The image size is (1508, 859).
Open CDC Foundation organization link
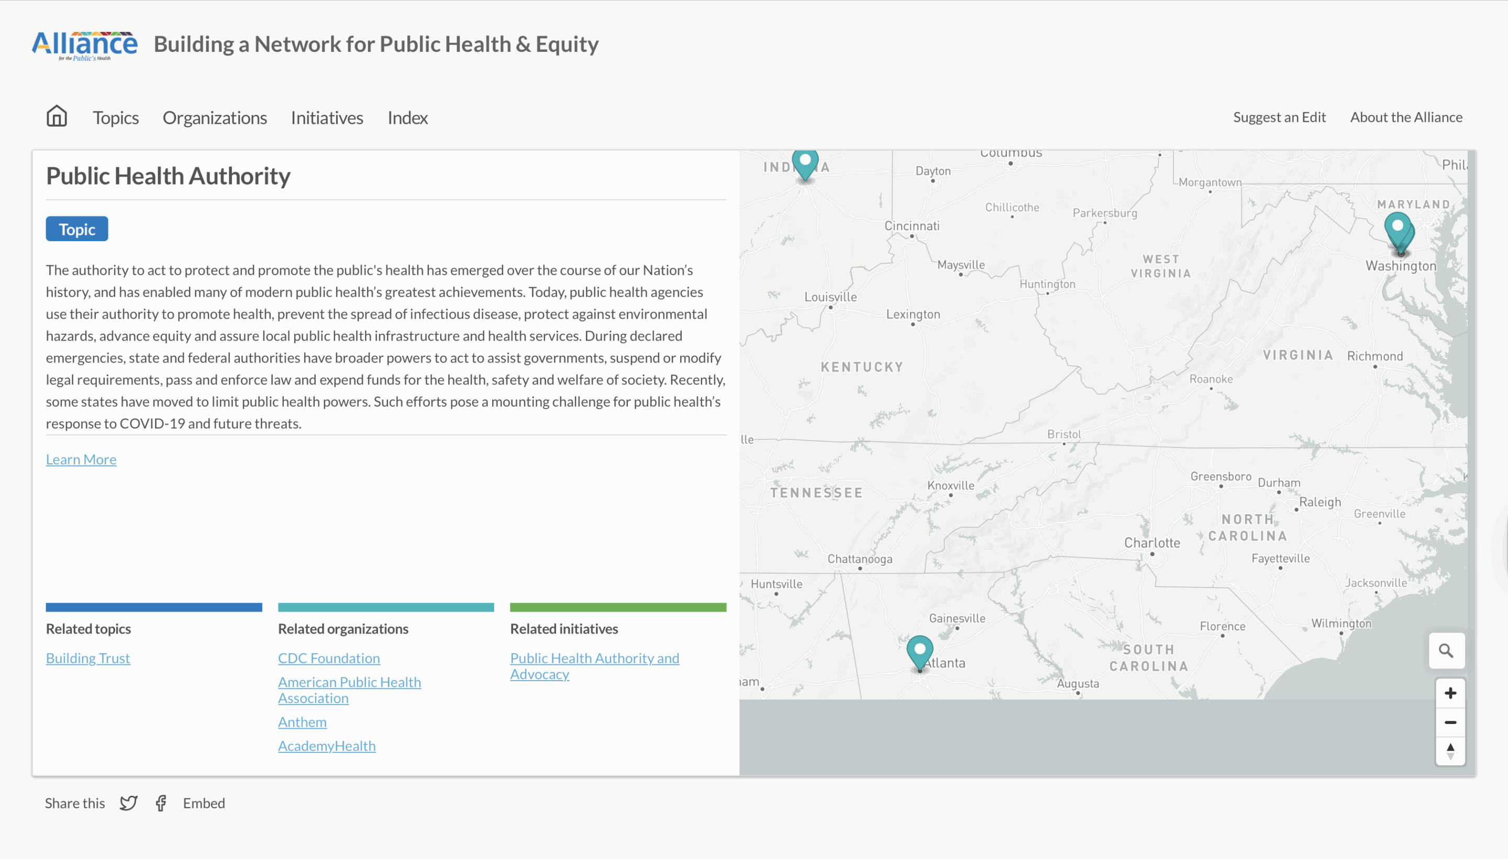[329, 658]
